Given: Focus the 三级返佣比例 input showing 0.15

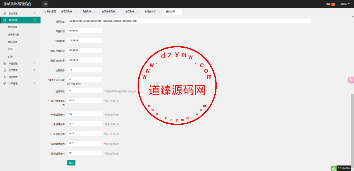Looking at the screenshot, I should (85, 133).
